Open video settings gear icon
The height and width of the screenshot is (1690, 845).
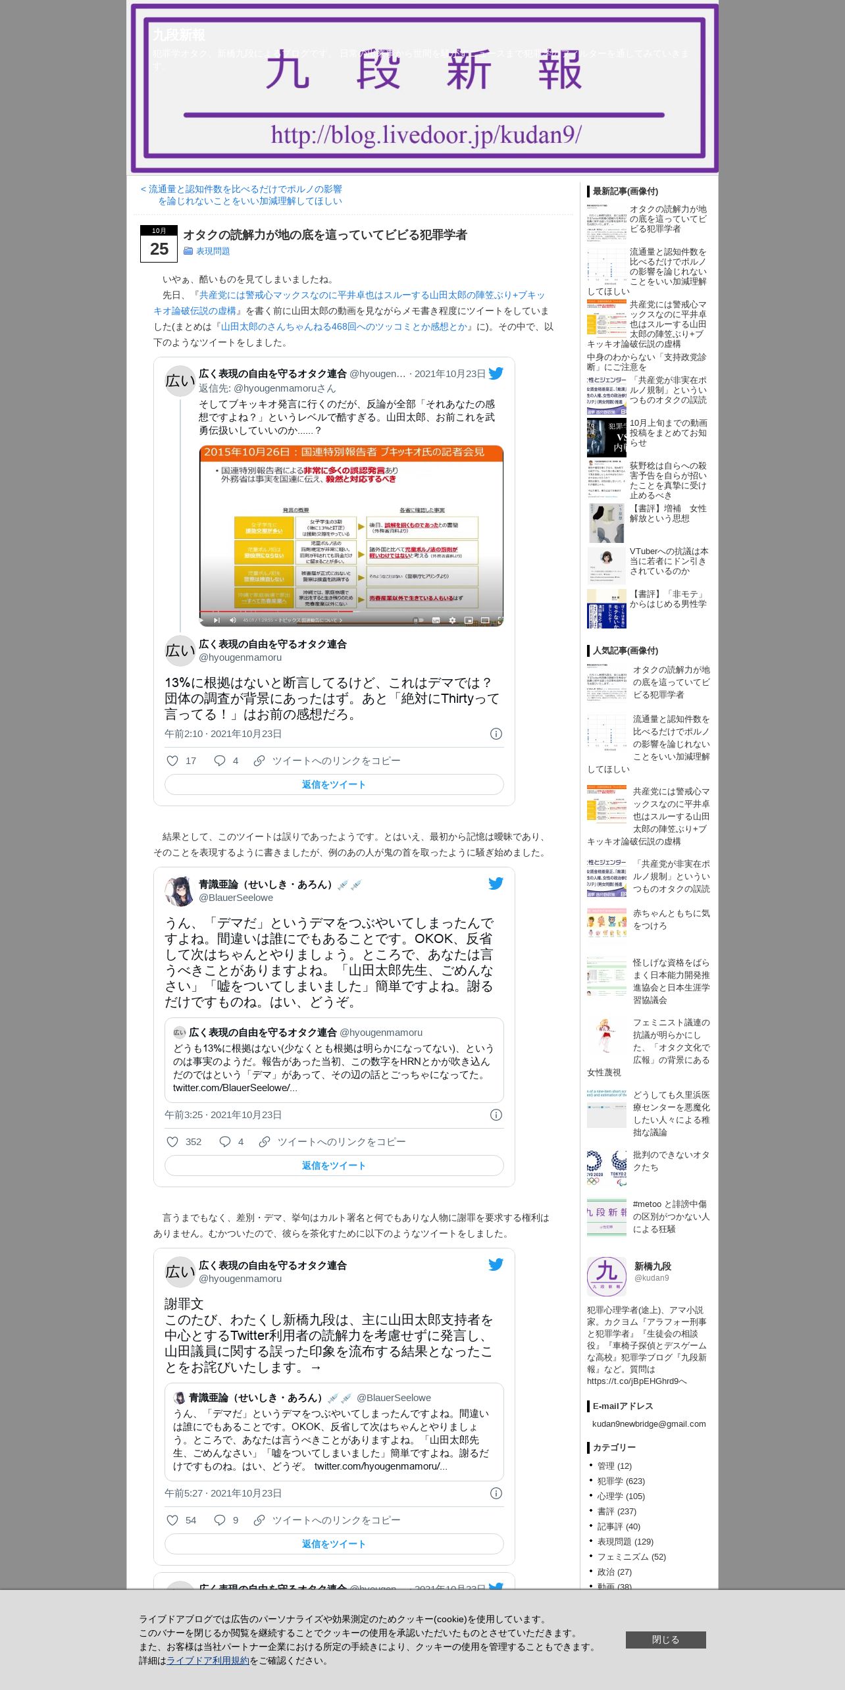pyautogui.click(x=452, y=620)
